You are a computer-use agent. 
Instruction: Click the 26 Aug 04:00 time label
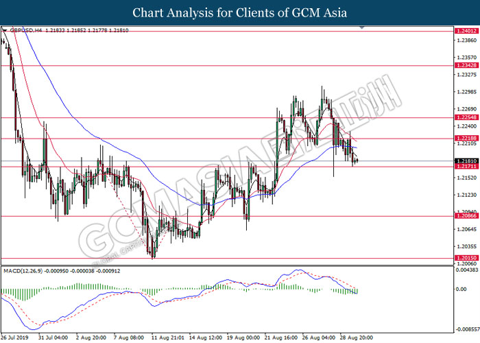(x=319, y=338)
